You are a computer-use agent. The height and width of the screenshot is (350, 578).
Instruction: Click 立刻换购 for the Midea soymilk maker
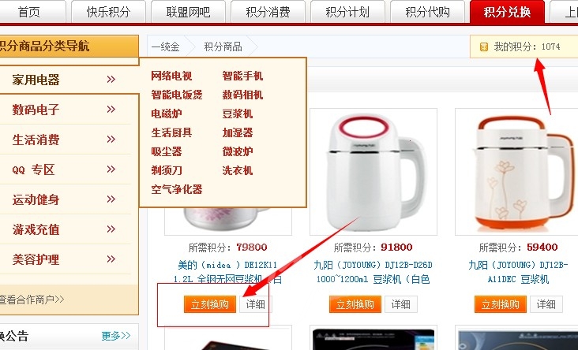(x=210, y=304)
